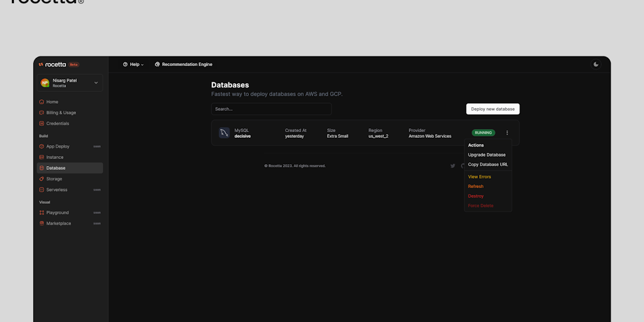Toggle dark mode with moon icon
644x322 pixels.
coord(596,64)
